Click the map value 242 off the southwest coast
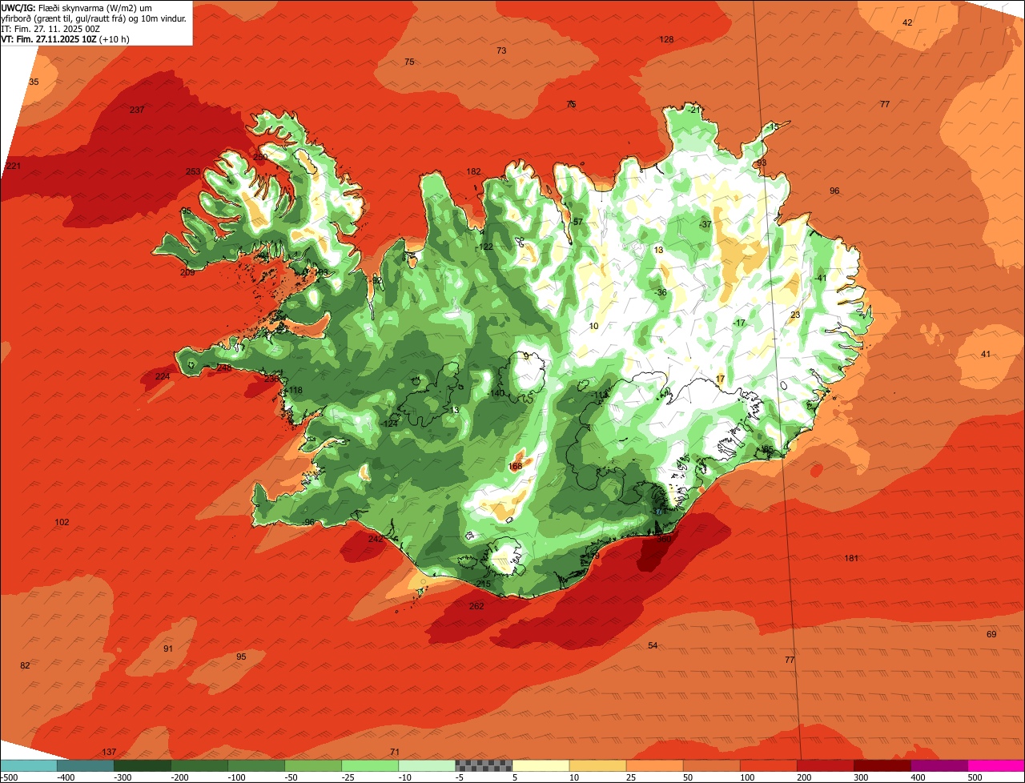Viewport: 1025px width, 783px height. tap(376, 539)
